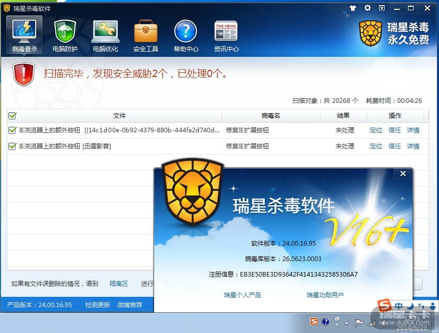Open the 资讯中心 news tab
Viewport: 439px width, 333px height.
click(x=226, y=36)
